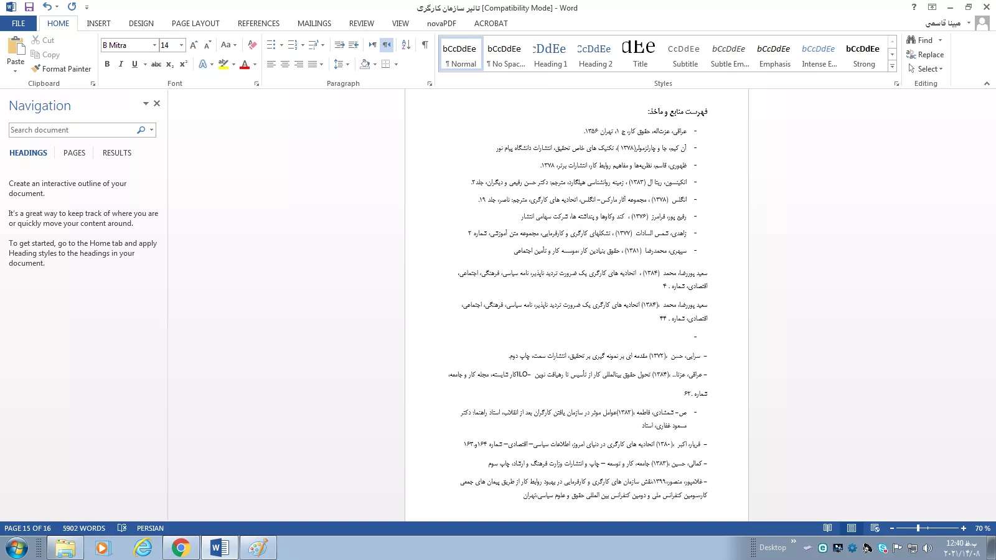The width and height of the screenshot is (996, 560).
Task: Apply yellow text highlight color
Action: coord(223,64)
